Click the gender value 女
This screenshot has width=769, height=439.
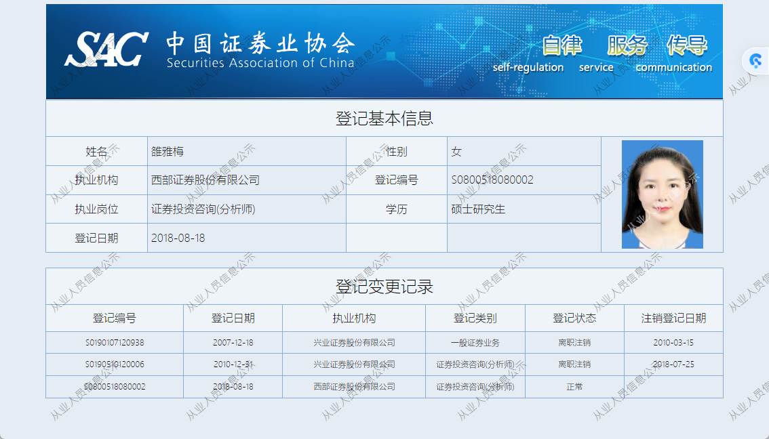click(456, 151)
